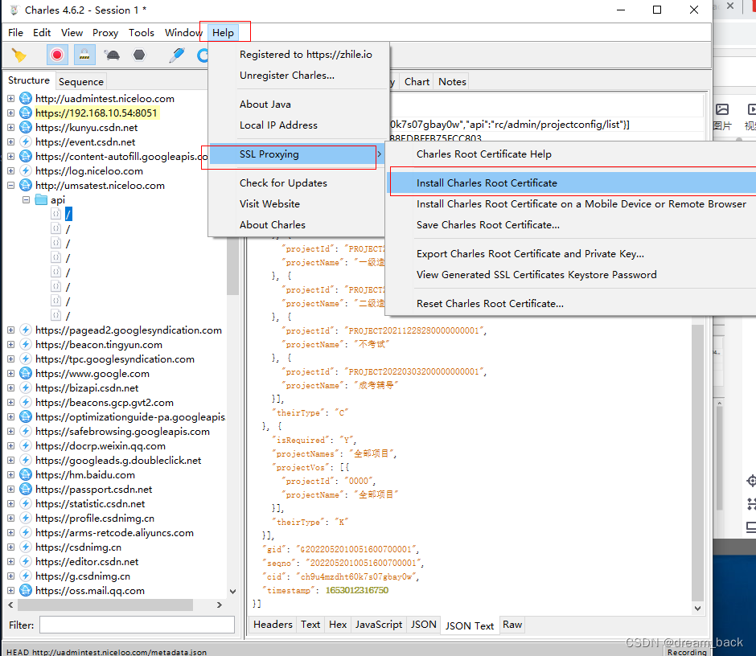Click globe icon beside oss.mail.qq.com
Screen dimensions: 756x656
point(26,590)
